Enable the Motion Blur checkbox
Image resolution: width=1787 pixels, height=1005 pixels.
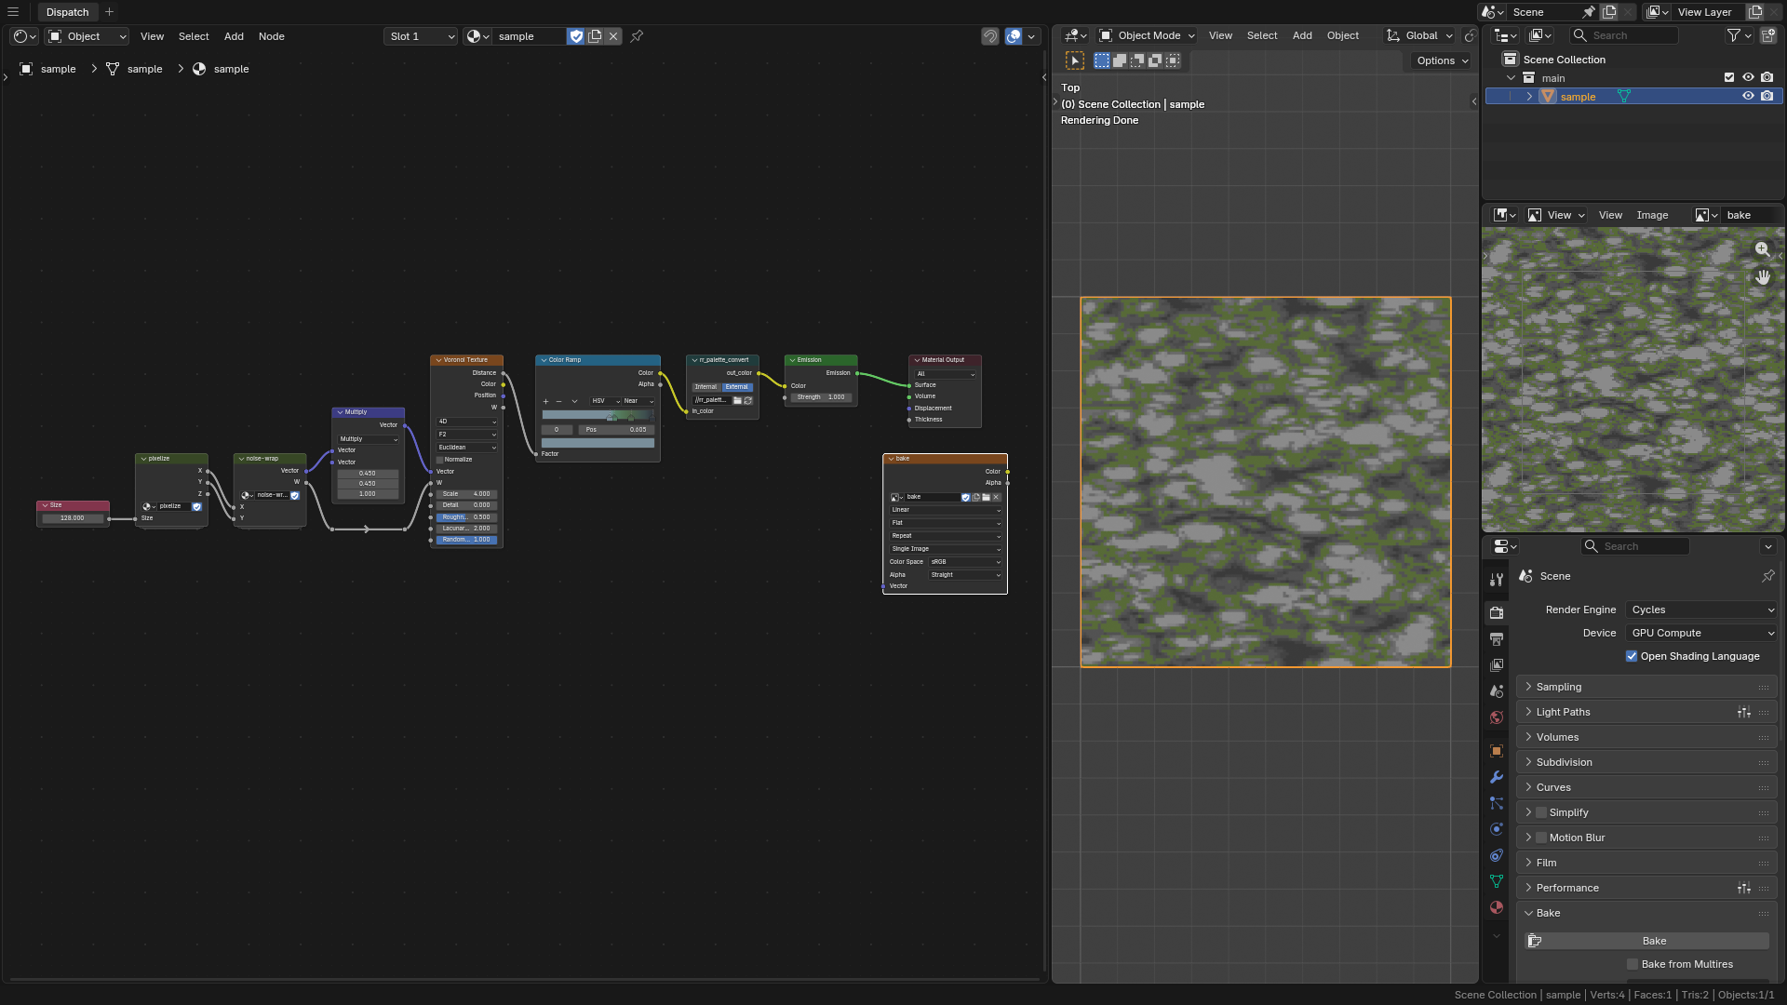[1541, 837]
